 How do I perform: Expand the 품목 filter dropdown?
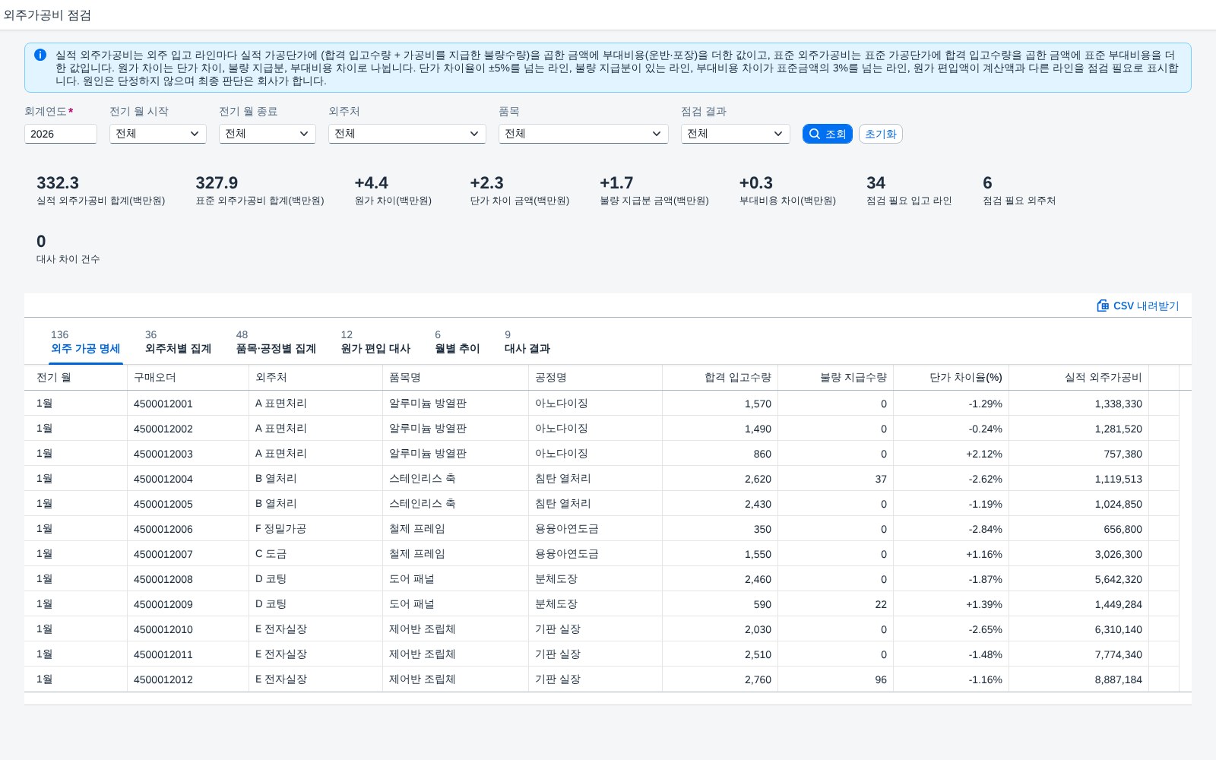coord(584,134)
